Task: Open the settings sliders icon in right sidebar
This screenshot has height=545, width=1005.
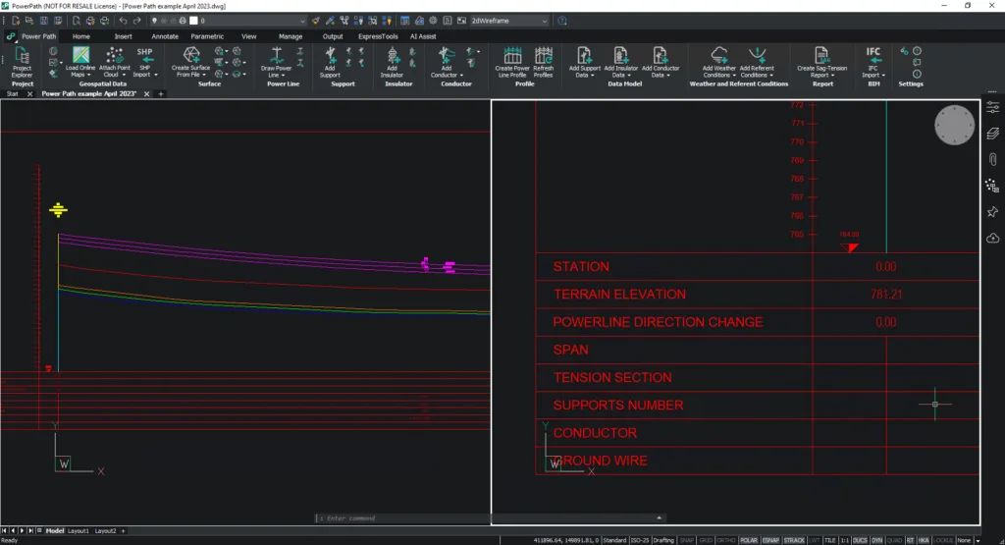Action: [993, 108]
